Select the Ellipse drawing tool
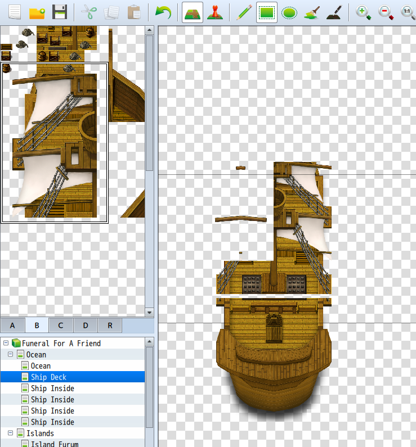The height and width of the screenshot is (447, 416). 289,12
